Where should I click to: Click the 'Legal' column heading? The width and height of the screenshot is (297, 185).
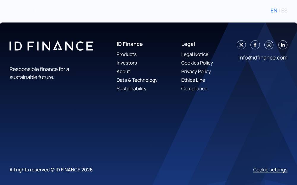188,44
